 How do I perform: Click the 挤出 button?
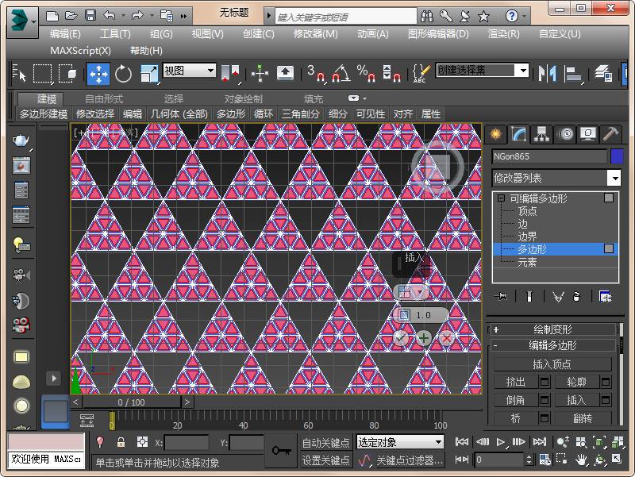[516, 382]
